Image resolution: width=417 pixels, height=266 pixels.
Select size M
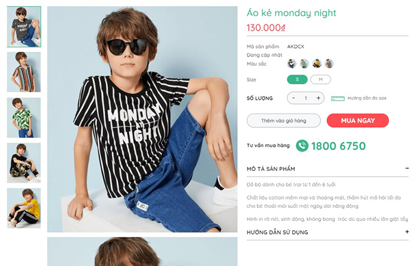[x=320, y=79]
